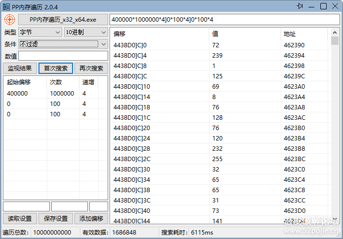Click the 保存设置 button
Image resolution: width=343 pixels, height=239 pixels.
pyautogui.click(x=56, y=219)
